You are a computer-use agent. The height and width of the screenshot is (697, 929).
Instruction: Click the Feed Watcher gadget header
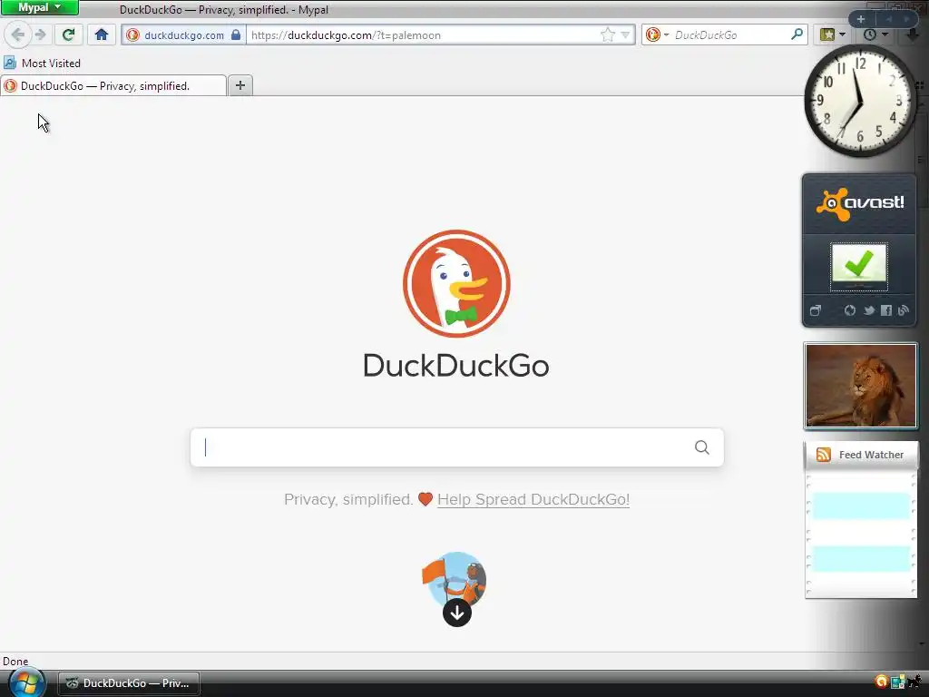coord(861,455)
